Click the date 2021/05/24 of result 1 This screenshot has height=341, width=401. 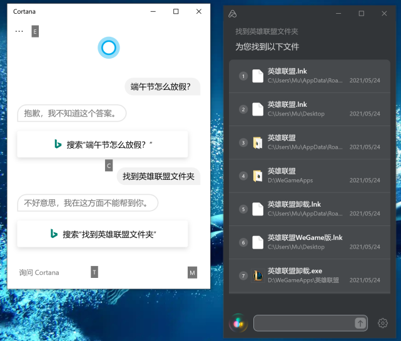tap(365, 81)
